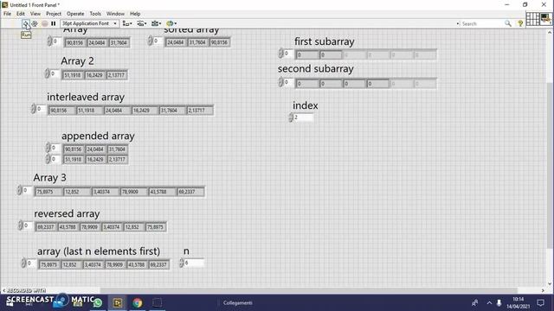Open WhatsApp from the taskbar
Image resolution: width=554 pixels, height=311 pixels.
[x=98, y=302]
